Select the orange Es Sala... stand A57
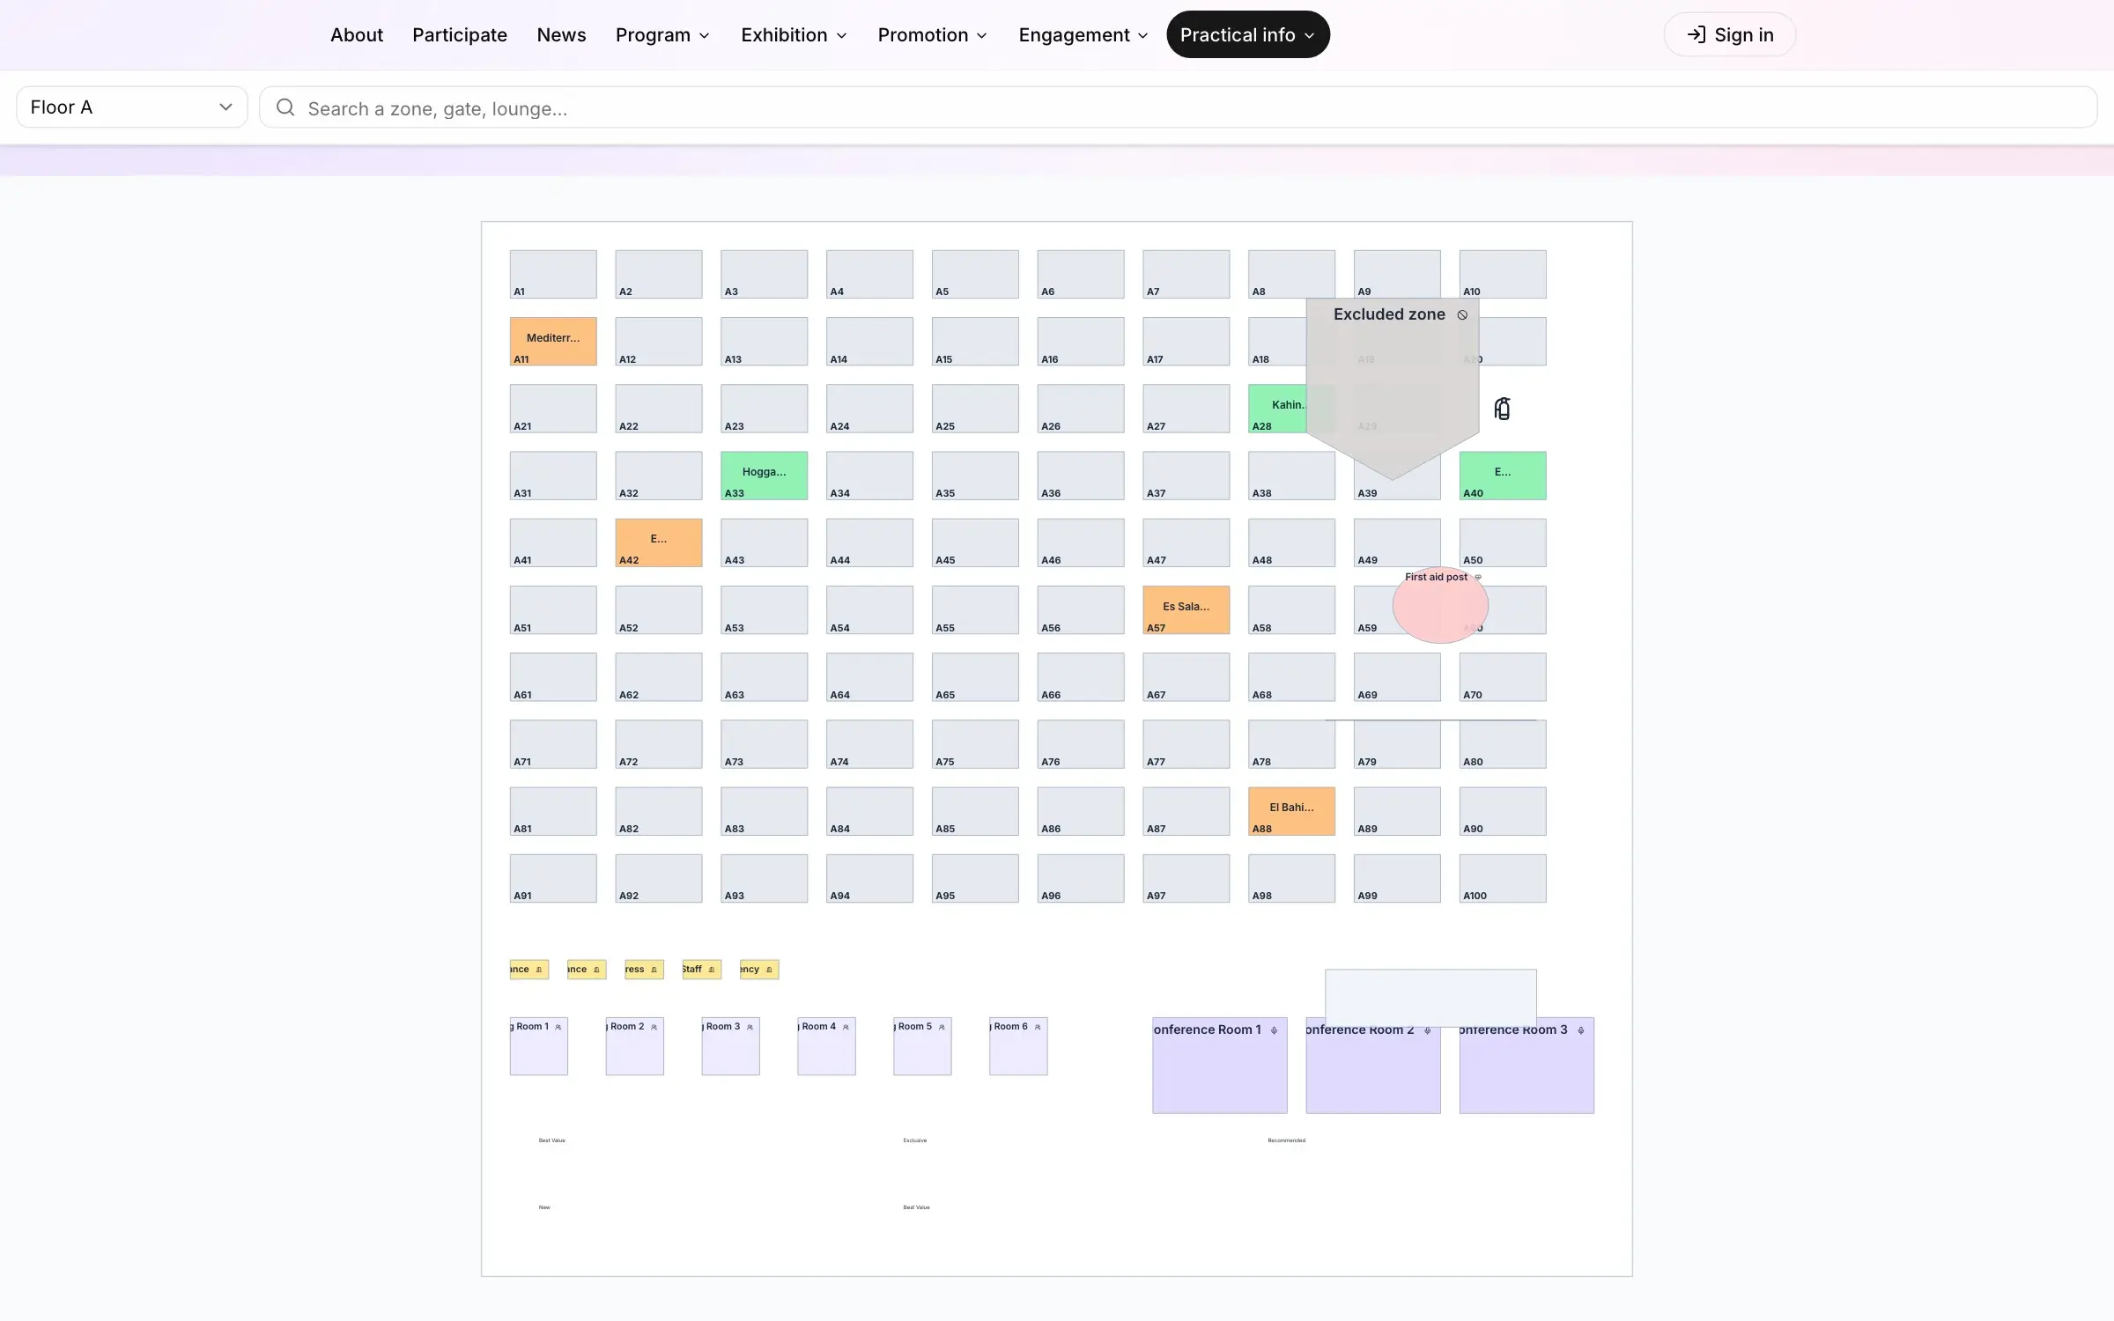 (x=1186, y=610)
